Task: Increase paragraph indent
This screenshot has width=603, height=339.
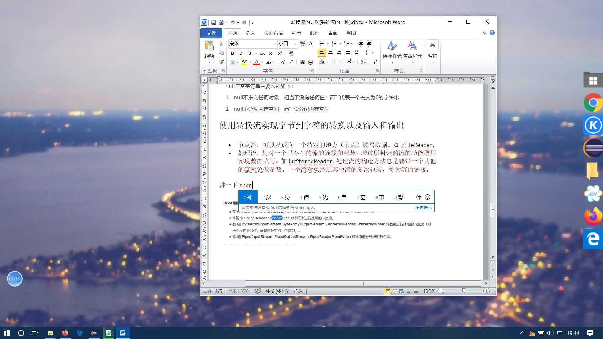Action: [x=369, y=44]
